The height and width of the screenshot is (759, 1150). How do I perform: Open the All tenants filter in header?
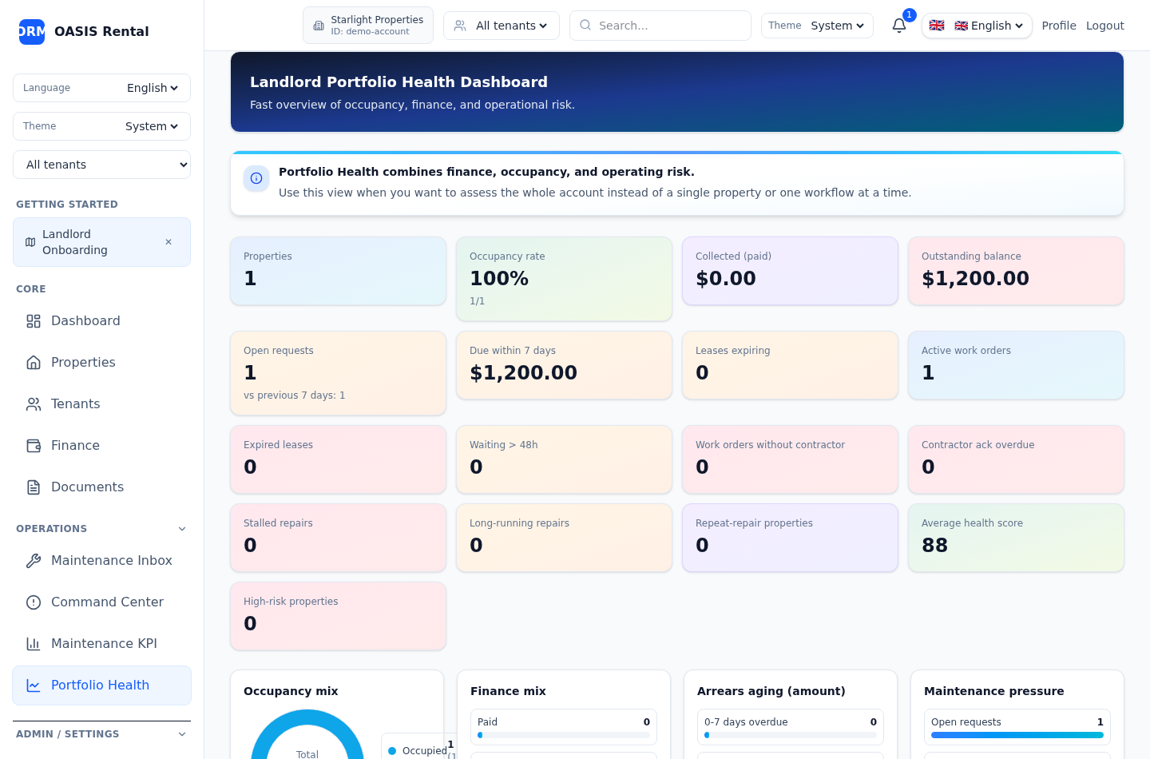(502, 26)
